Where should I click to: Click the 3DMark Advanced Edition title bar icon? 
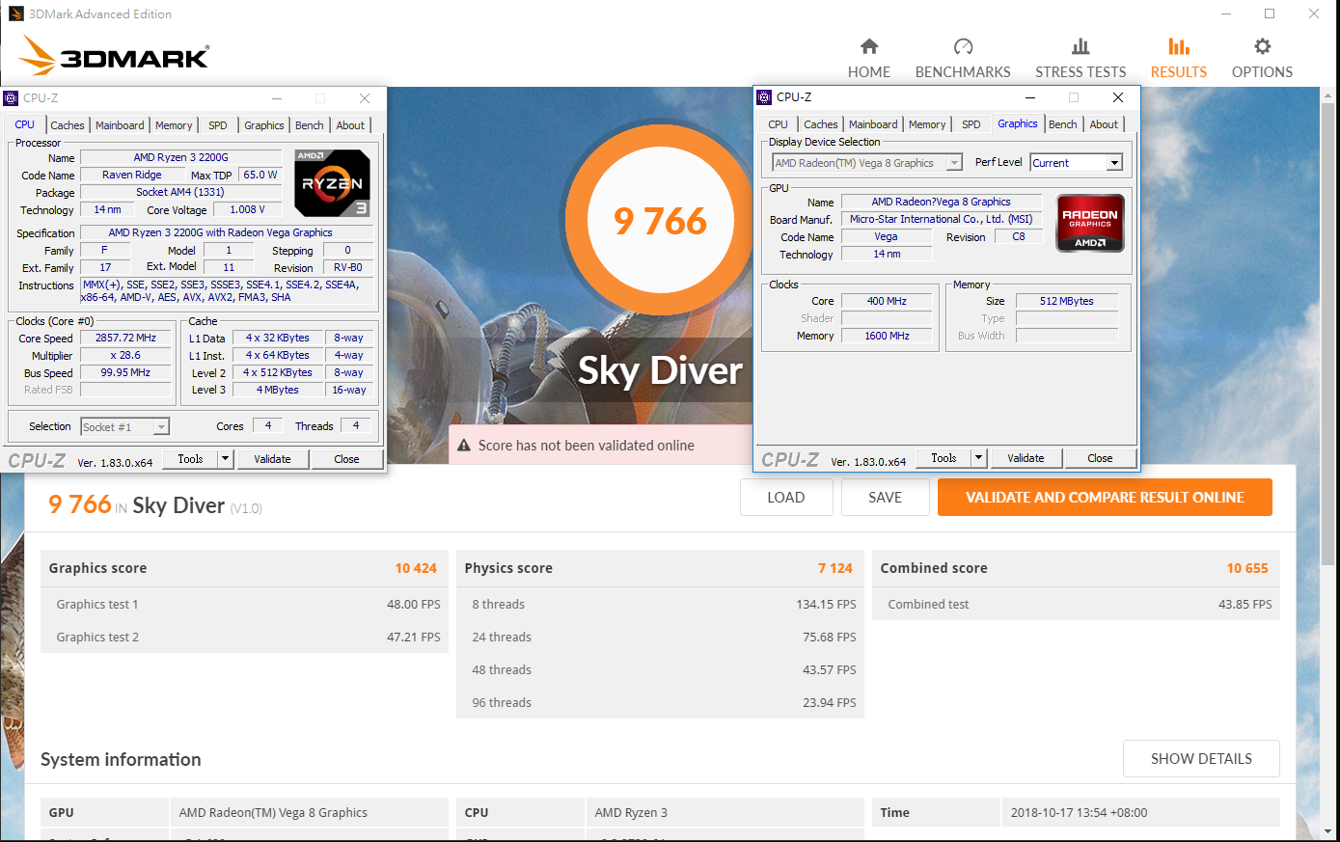pos(15,14)
